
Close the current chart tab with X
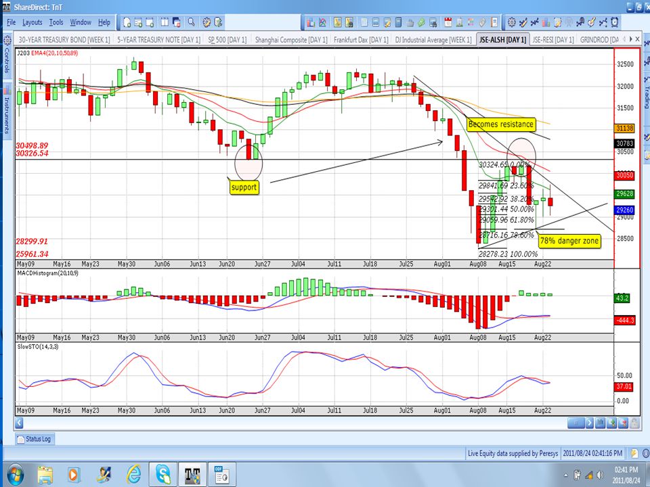[x=638, y=39]
